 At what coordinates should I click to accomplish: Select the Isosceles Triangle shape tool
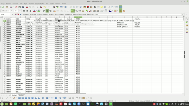36,98
